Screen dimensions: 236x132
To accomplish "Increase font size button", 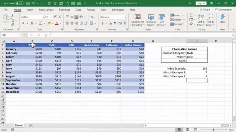I will pos(55,17).
